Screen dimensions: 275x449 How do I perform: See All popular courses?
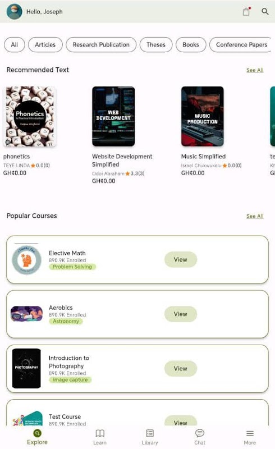coord(255,216)
